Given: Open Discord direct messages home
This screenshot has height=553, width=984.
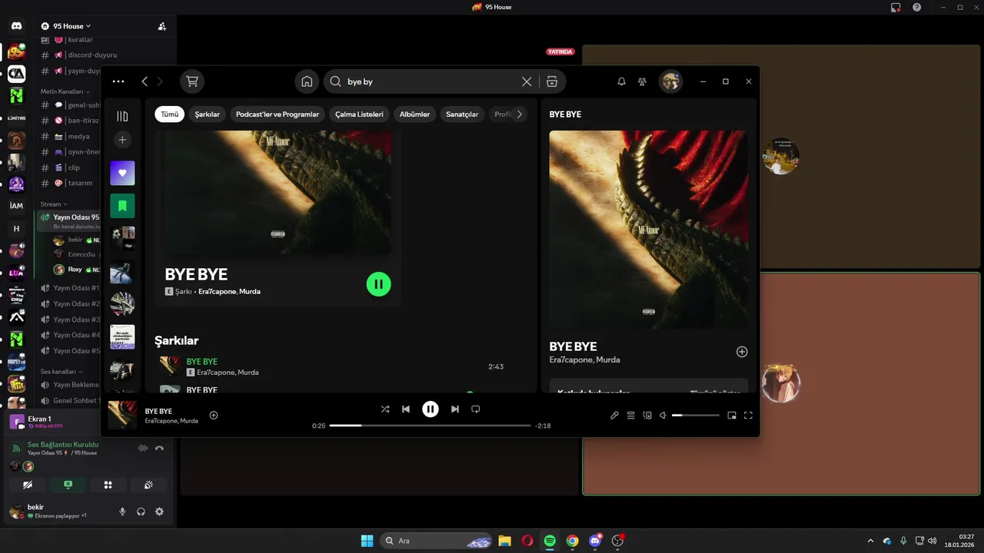Looking at the screenshot, I should coord(16,26).
